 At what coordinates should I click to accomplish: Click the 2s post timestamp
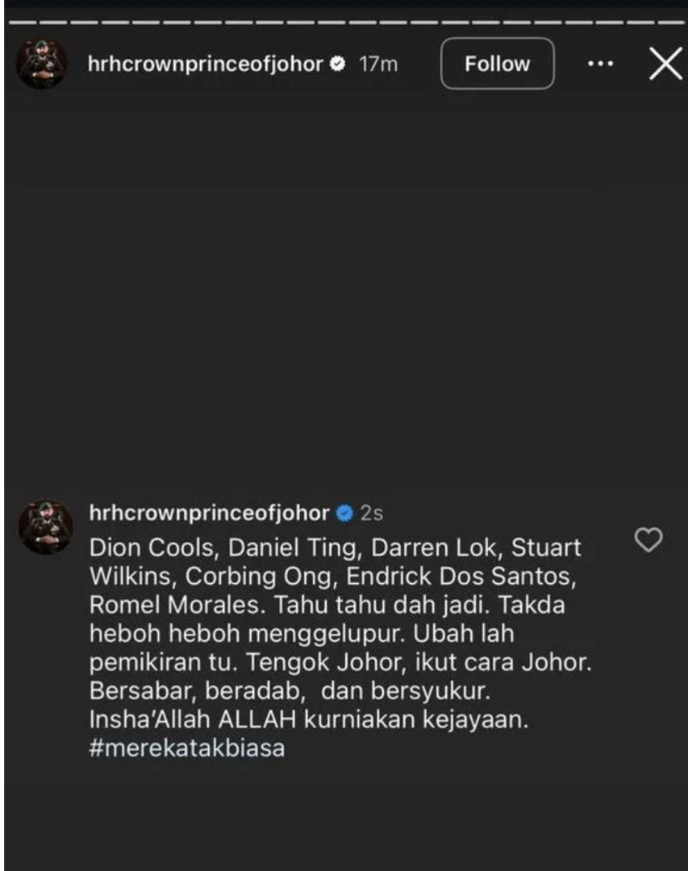click(x=372, y=513)
